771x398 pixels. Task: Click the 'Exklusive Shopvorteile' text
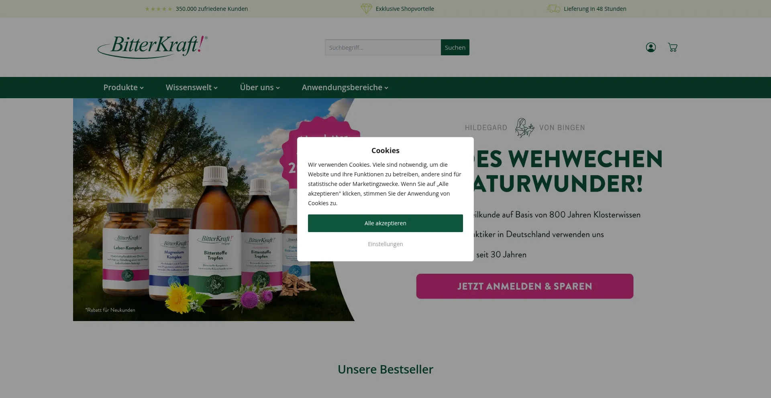[405, 9]
